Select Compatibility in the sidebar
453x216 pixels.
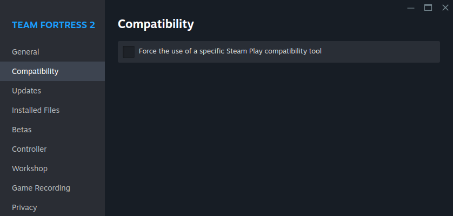point(35,71)
